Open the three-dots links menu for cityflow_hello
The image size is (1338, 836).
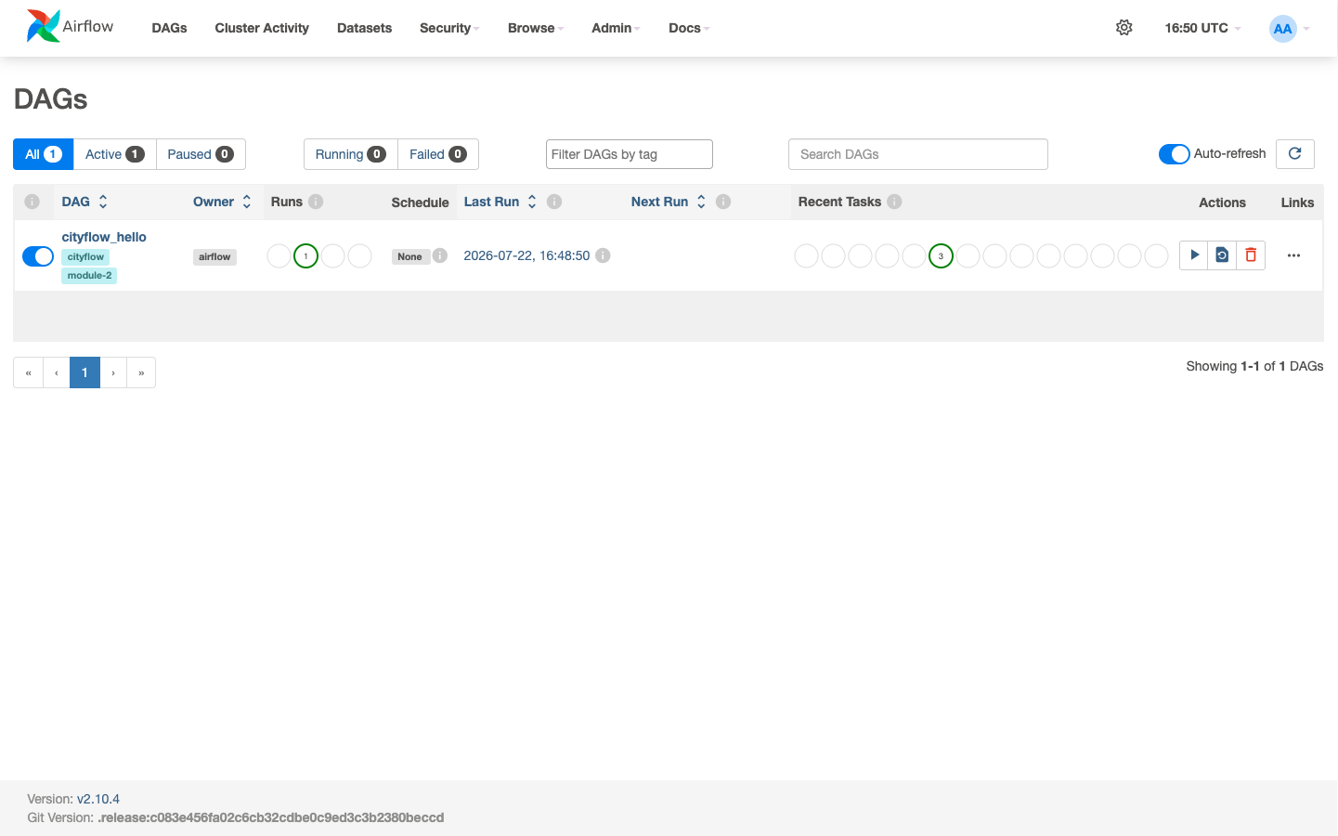click(1294, 255)
